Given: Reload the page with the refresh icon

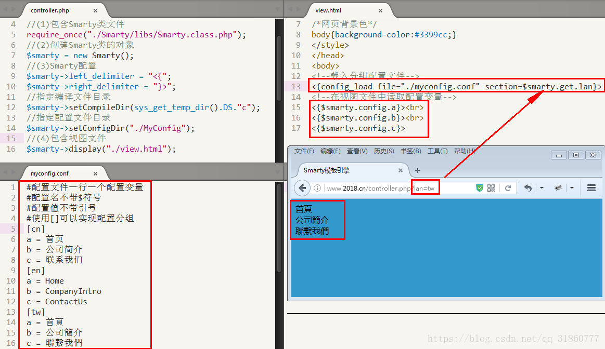Looking at the screenshot, I should 508,188.
